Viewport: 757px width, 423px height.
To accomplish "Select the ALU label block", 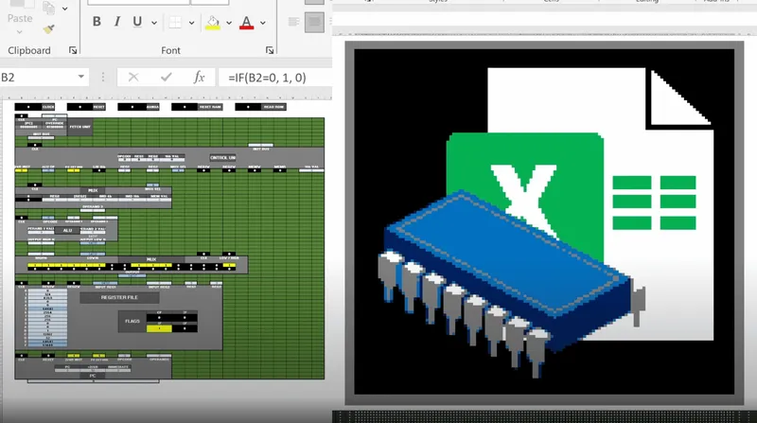I will (67, 231).
